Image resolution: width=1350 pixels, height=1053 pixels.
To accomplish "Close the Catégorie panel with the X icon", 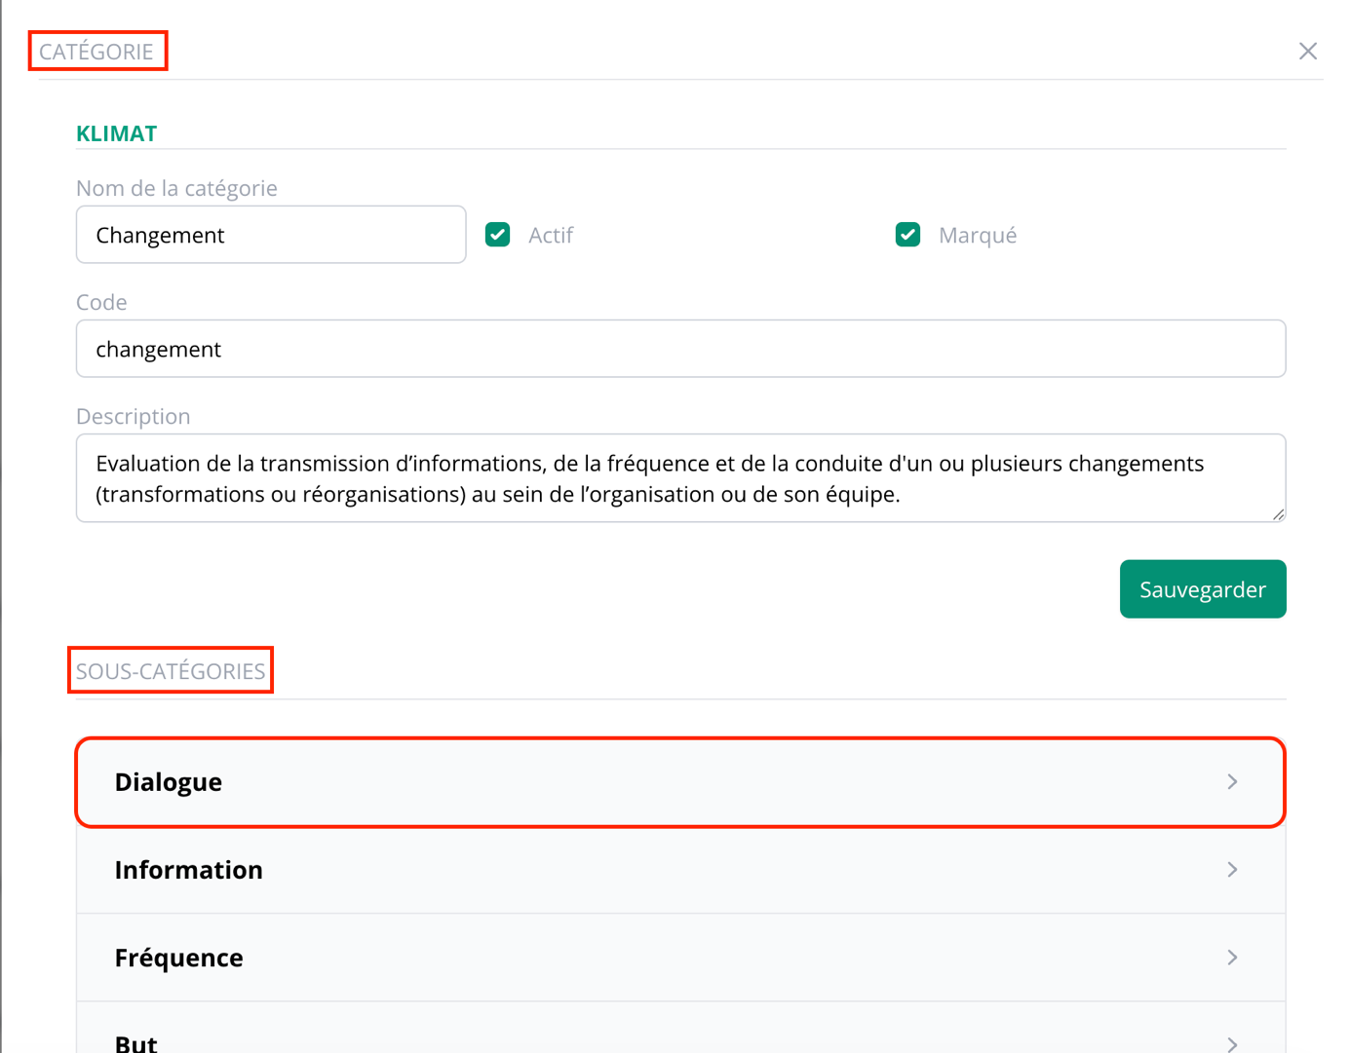I will point(1307,52).
